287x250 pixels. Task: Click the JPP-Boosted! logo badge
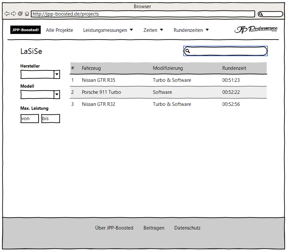pos(26,30)
